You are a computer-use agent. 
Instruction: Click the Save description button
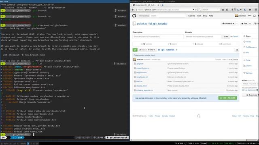click(226, 37)
